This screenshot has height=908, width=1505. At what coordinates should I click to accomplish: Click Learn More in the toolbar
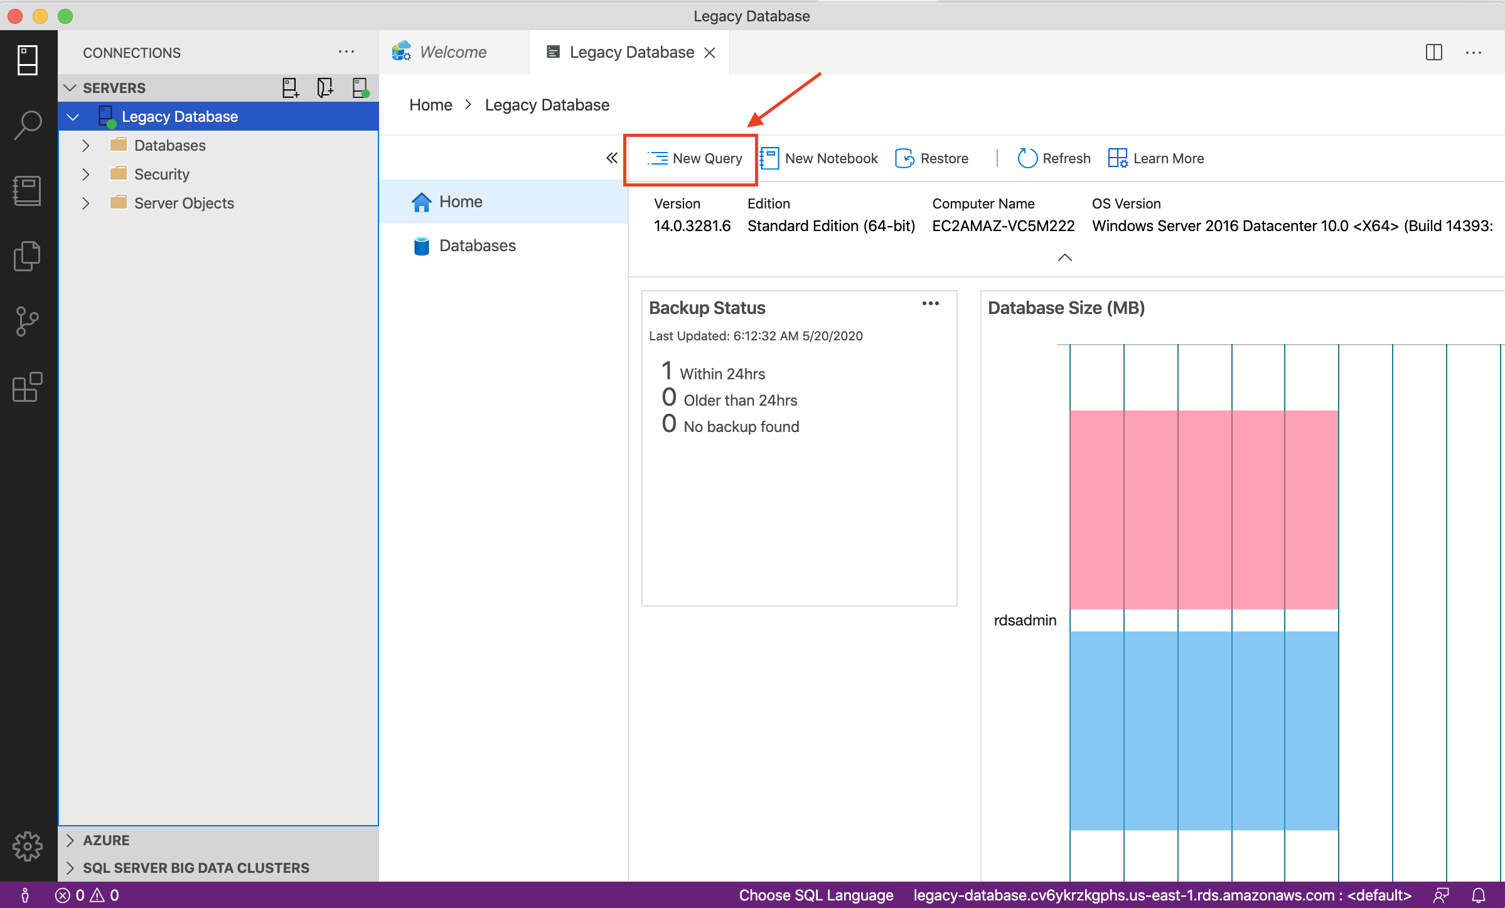point(1156,158)
